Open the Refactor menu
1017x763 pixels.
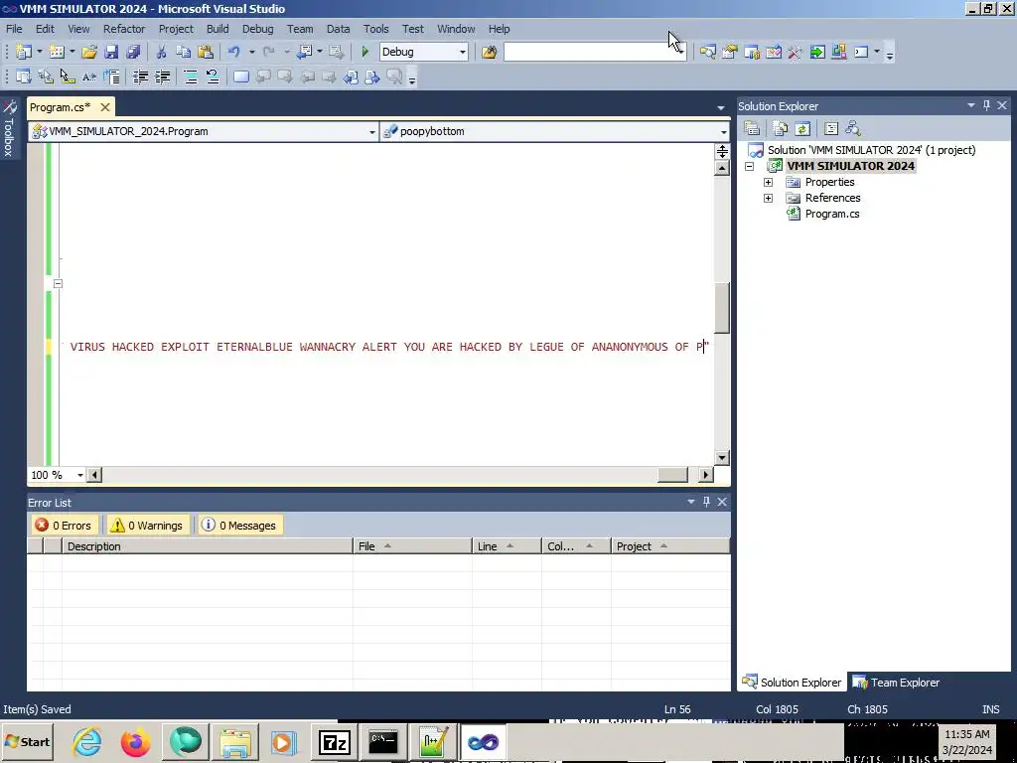124,29
